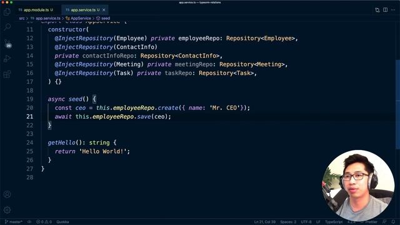Click 'Mr. CEO' string on line 20
The image size is (400, 225).
pyautogui.click(x=225, y=108)
